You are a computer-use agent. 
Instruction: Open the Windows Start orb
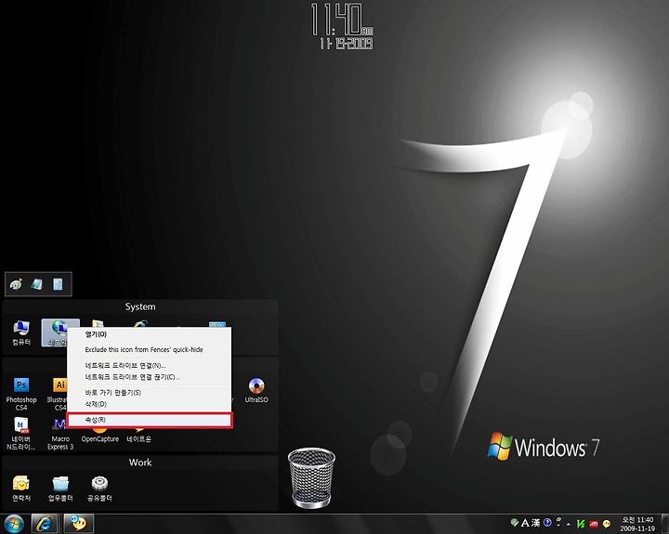click(x=14, y=524)
